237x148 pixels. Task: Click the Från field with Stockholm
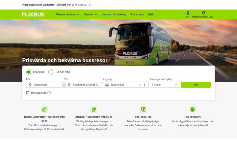click(x=44, y=85)
